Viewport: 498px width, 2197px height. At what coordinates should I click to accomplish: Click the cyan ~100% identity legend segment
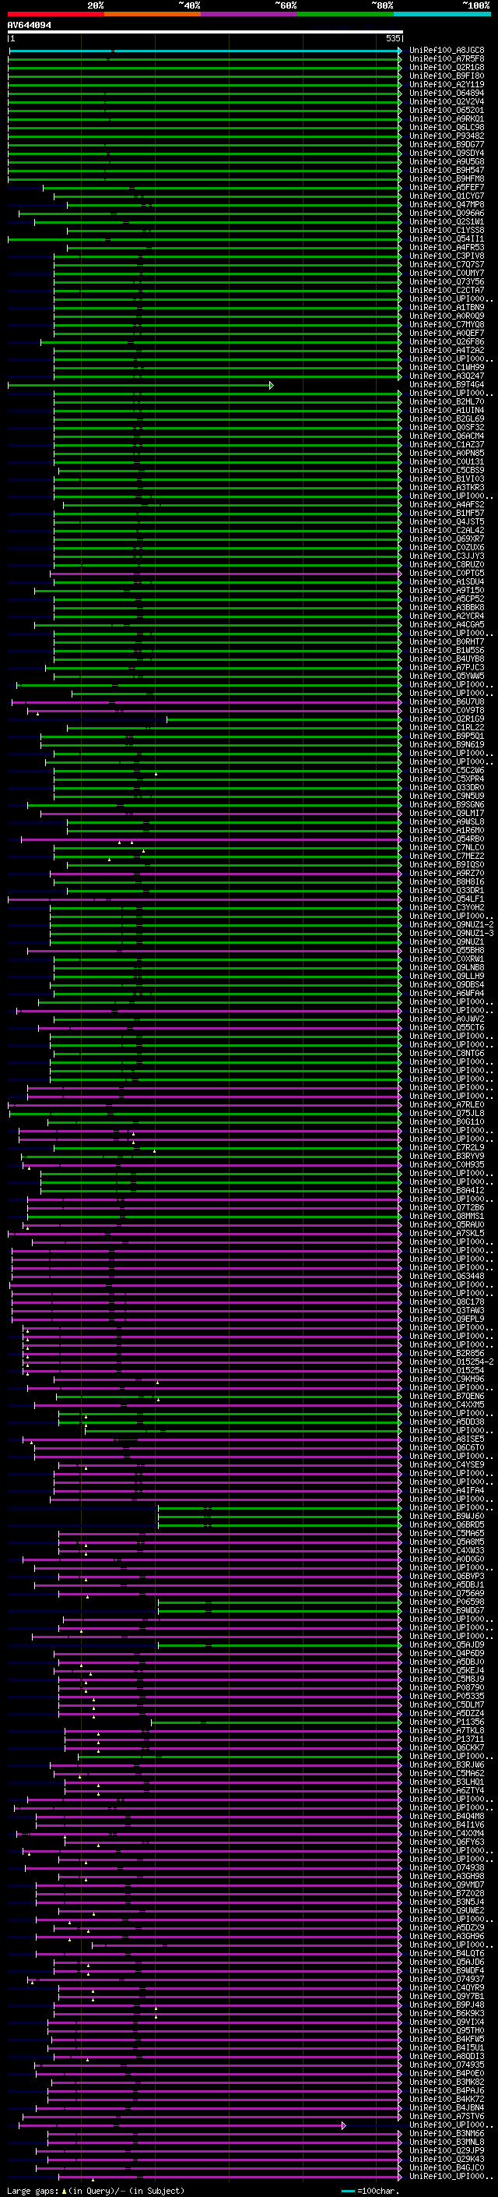pos(442,14)
